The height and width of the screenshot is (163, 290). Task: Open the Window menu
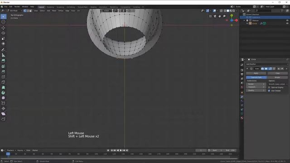click(x=25, y=7)
